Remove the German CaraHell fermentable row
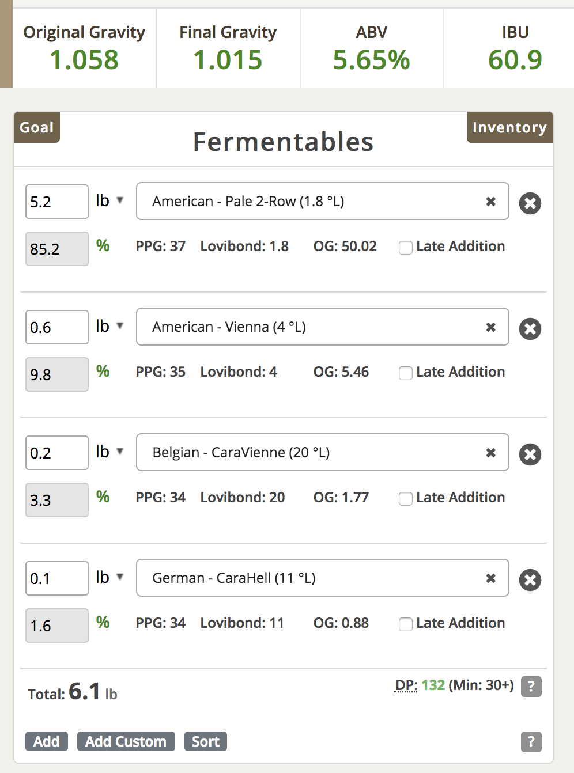The width and height of the screenshot is (574, 773). coord(530,580)
